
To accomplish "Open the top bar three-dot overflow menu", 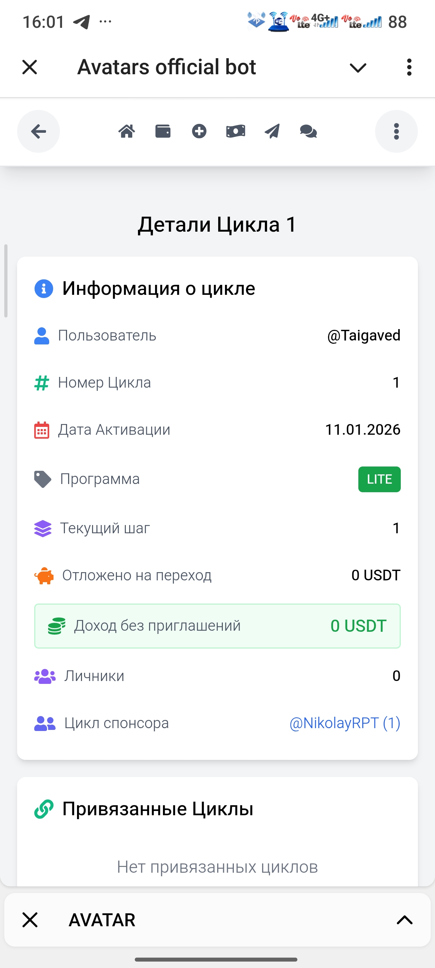I will [x=409, y=67].
